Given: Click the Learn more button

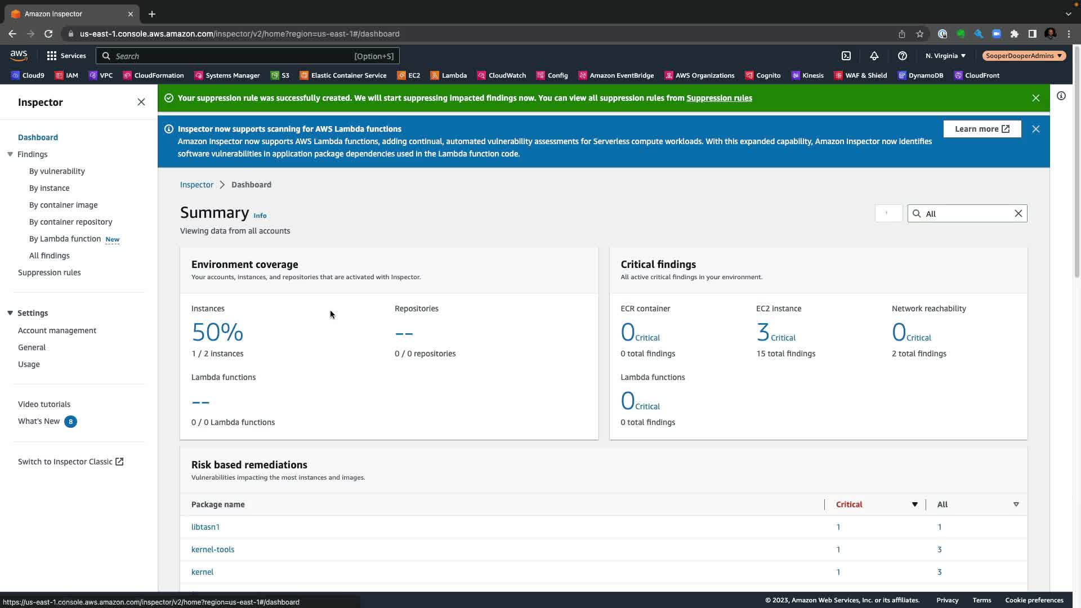Looking at the screenshot, I should pyautogui.click(x=982, y=129).
